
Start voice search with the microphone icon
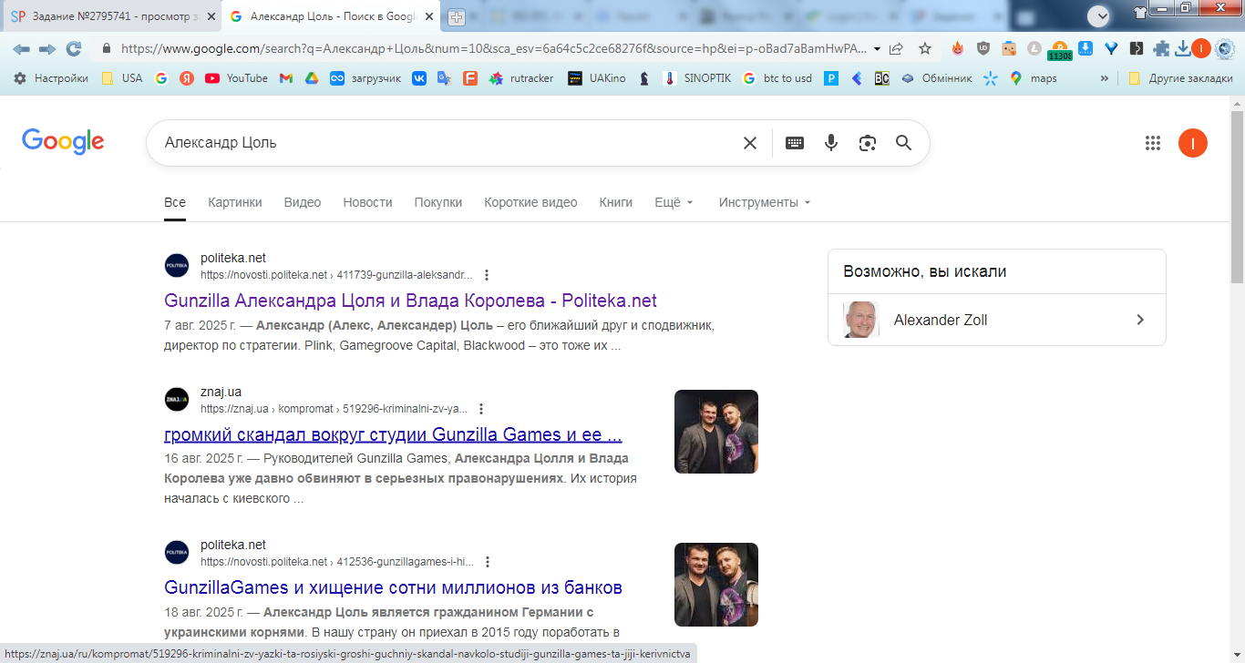pos(831,143)
